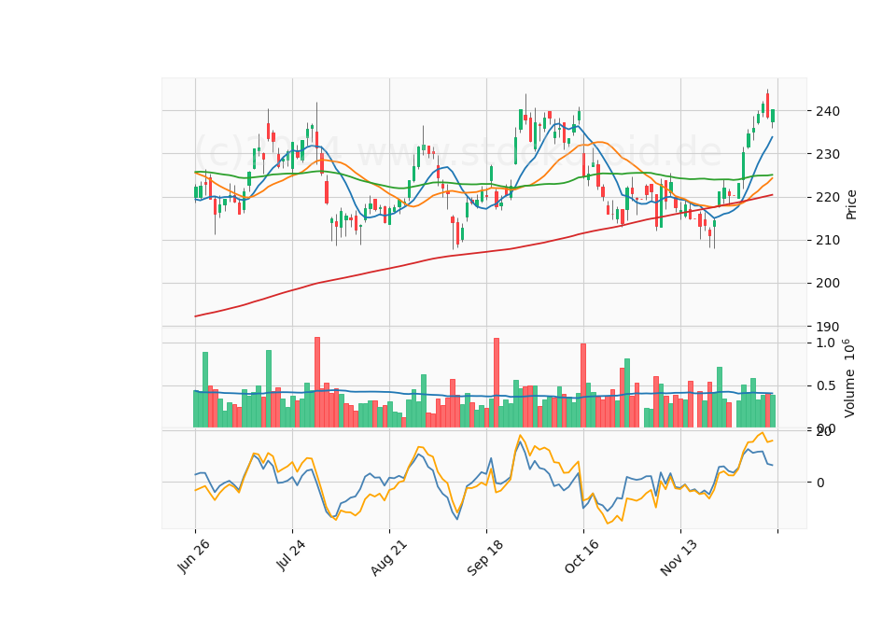Click the 0.5 volume axis label
This screenshot has height=644, width=896.
point(826,385)
